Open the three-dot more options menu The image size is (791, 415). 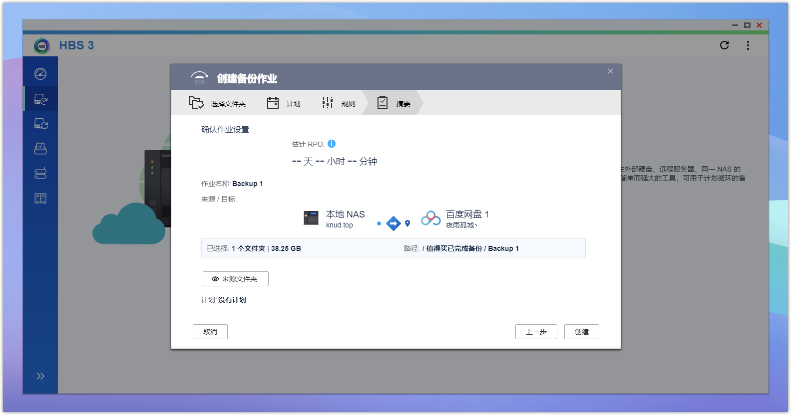748,45
